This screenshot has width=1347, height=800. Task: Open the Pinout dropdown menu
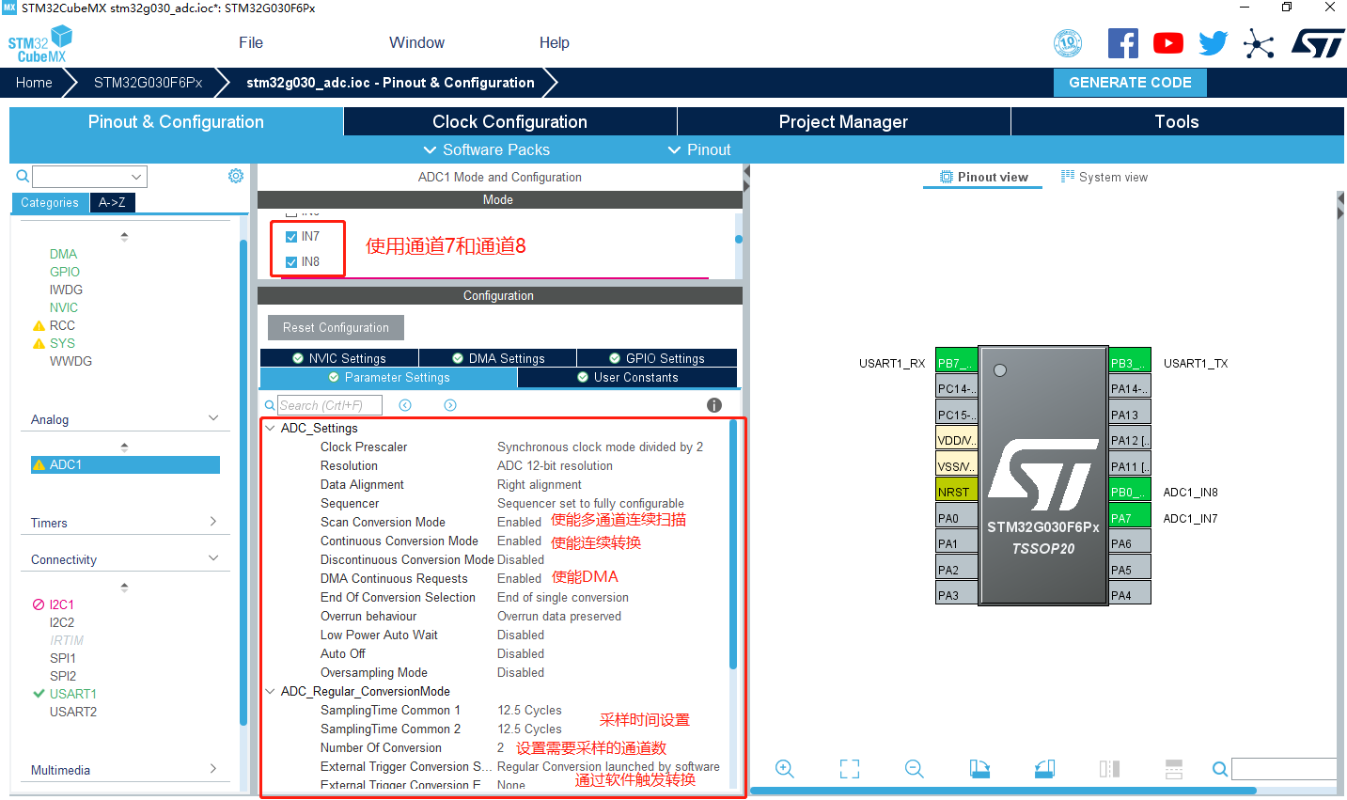[x=699, y=149]
